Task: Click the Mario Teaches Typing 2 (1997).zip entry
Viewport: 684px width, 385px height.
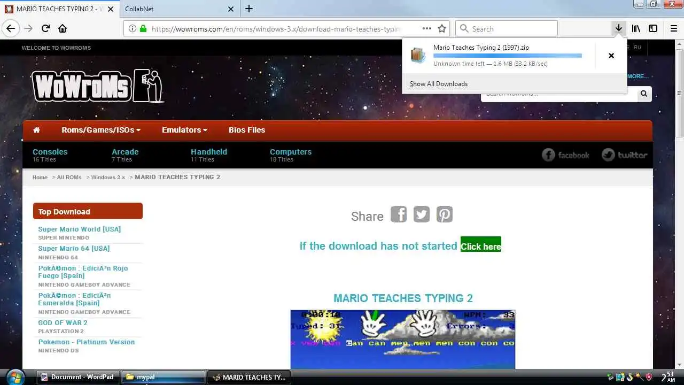Action: coord(481,48)
